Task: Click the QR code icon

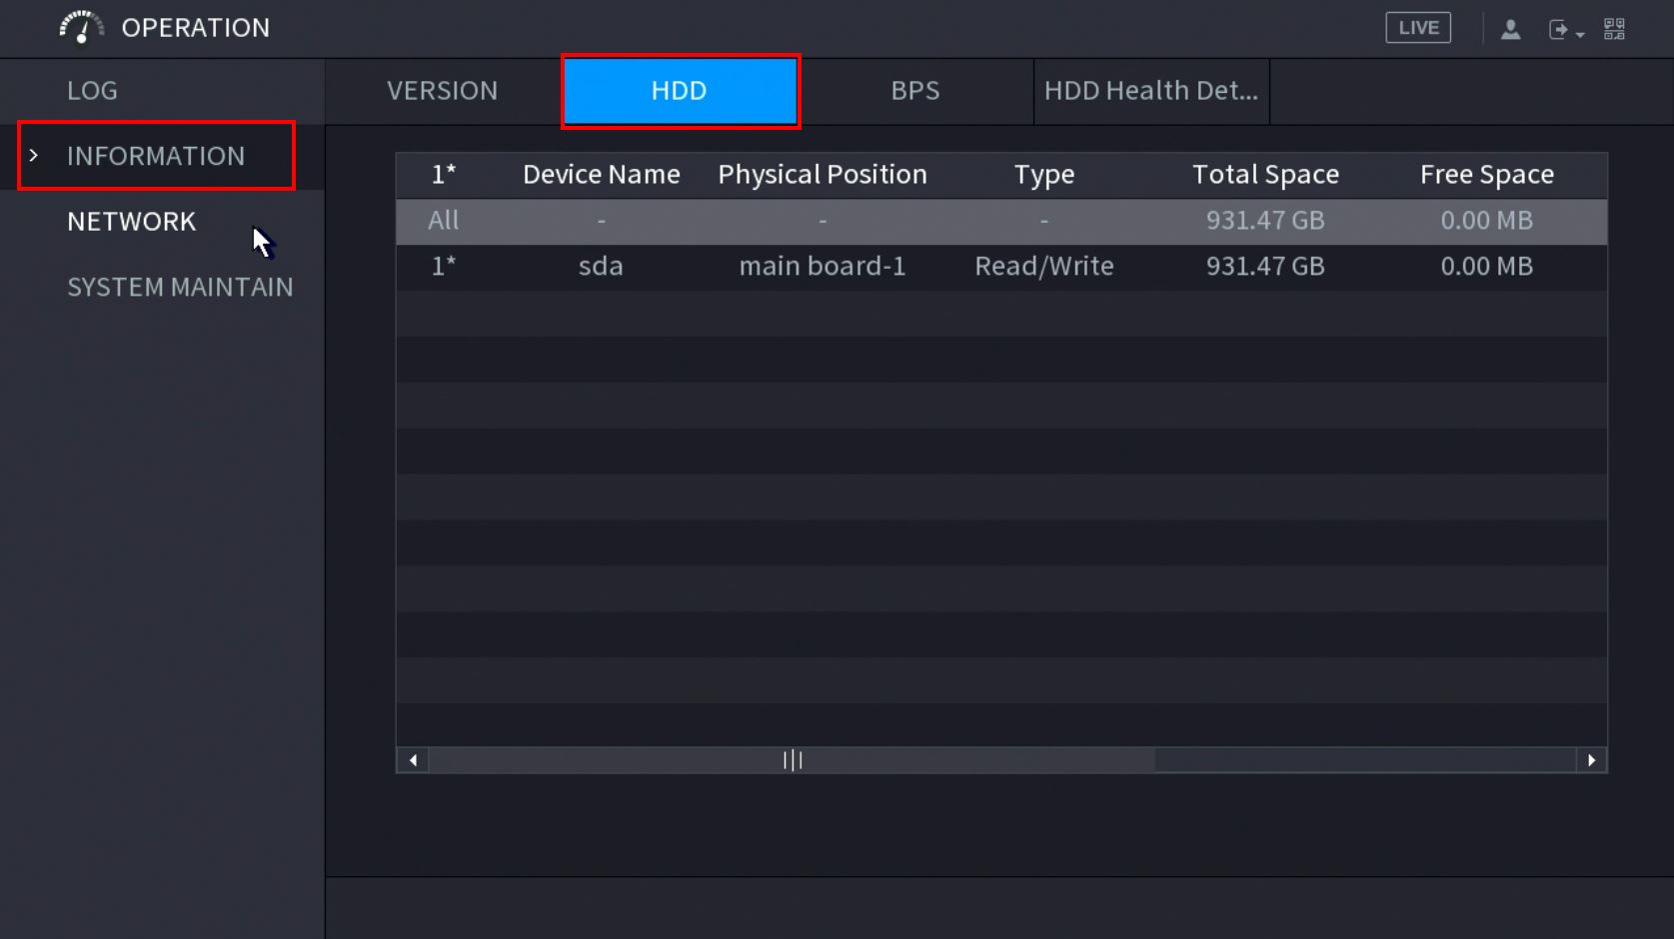Action: (1614, 29)
